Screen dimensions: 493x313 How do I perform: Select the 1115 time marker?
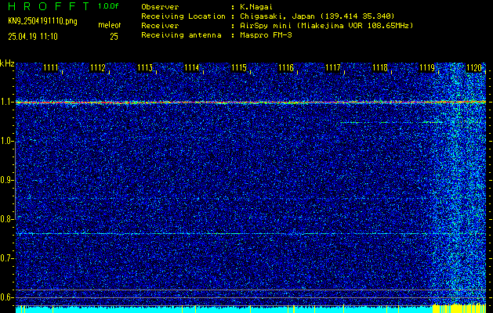click(239, 67)
